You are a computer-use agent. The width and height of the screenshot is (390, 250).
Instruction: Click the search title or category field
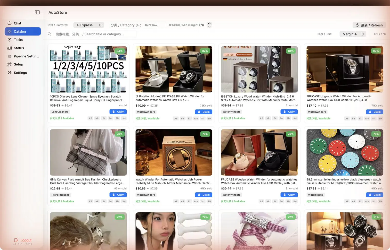tap(95, 34)
